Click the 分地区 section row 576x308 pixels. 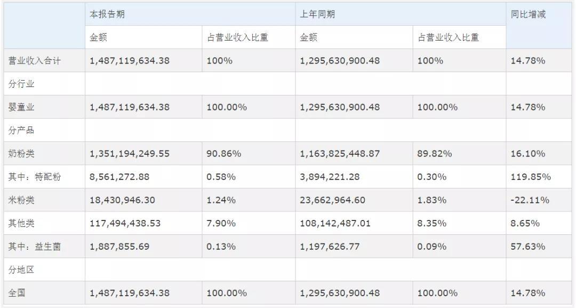click(x=22, y=270)
